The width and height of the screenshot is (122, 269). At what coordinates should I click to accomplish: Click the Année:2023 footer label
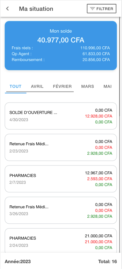pos(18,261)
